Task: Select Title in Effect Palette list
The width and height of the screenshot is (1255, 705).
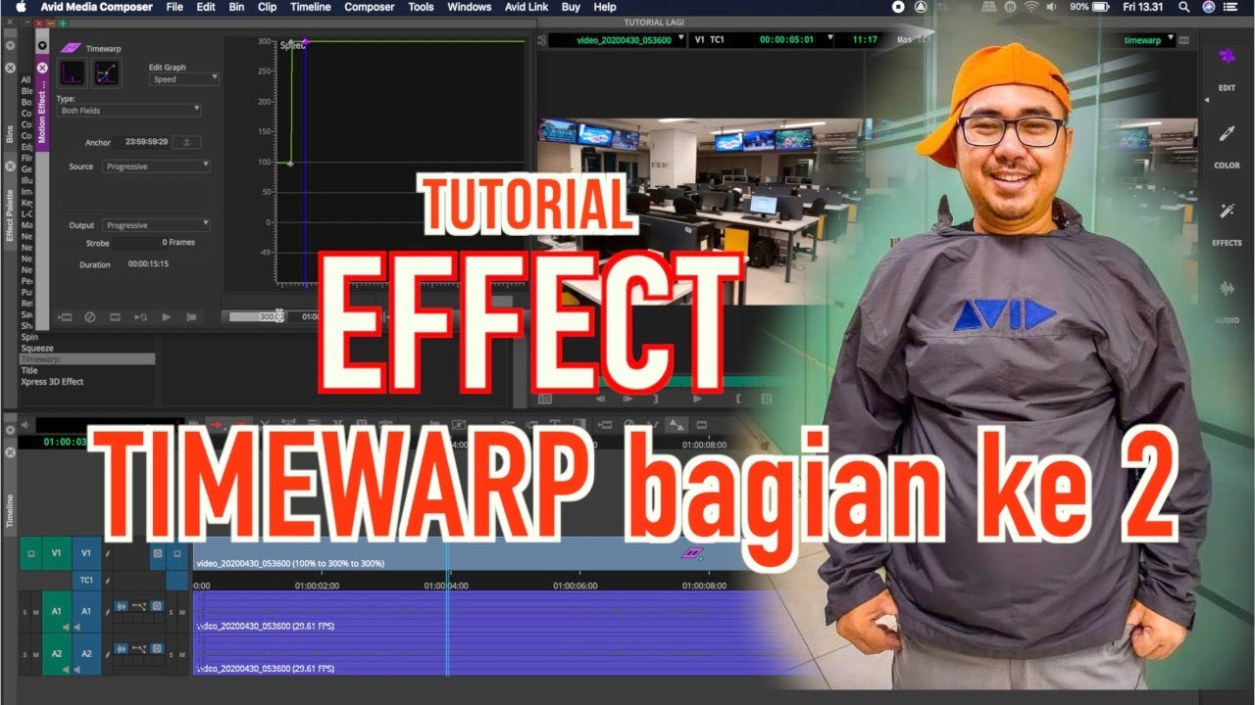Action: coord(29,370)
